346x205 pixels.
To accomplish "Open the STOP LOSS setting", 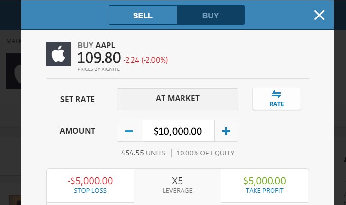I will [90, 185].
